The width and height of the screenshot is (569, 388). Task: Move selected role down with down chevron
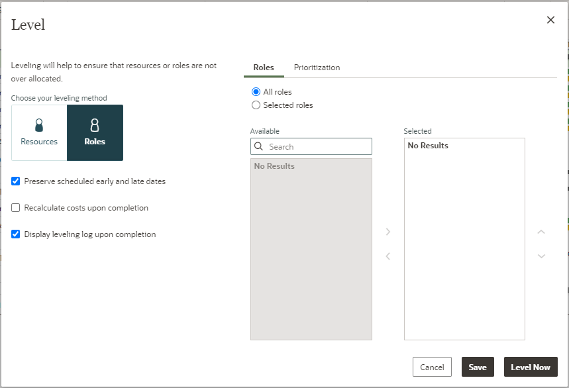point(541,256)
